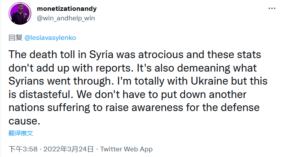Click the 回复 reply label
284x157 pixels.
(16, 38)
